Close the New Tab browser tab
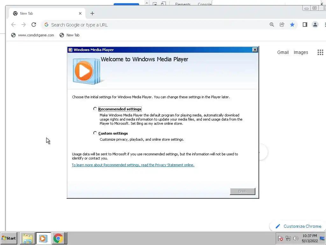This screenshot has height=245, width=326. click(x=80, y=13)
